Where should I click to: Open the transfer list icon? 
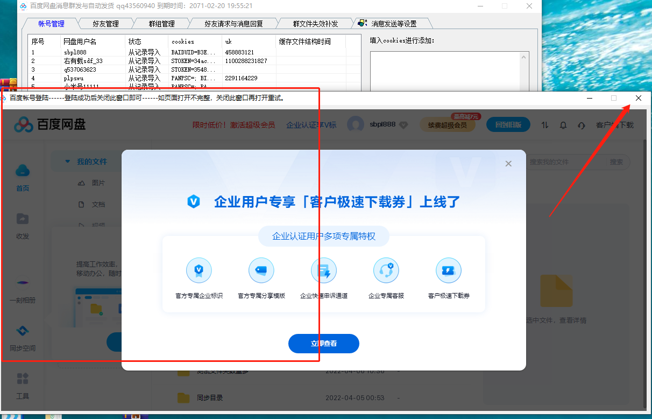point(544,124)
